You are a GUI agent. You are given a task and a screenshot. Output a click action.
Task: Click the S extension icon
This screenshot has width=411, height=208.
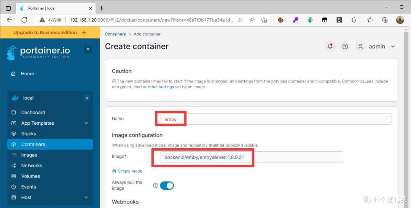pos(339,20)
